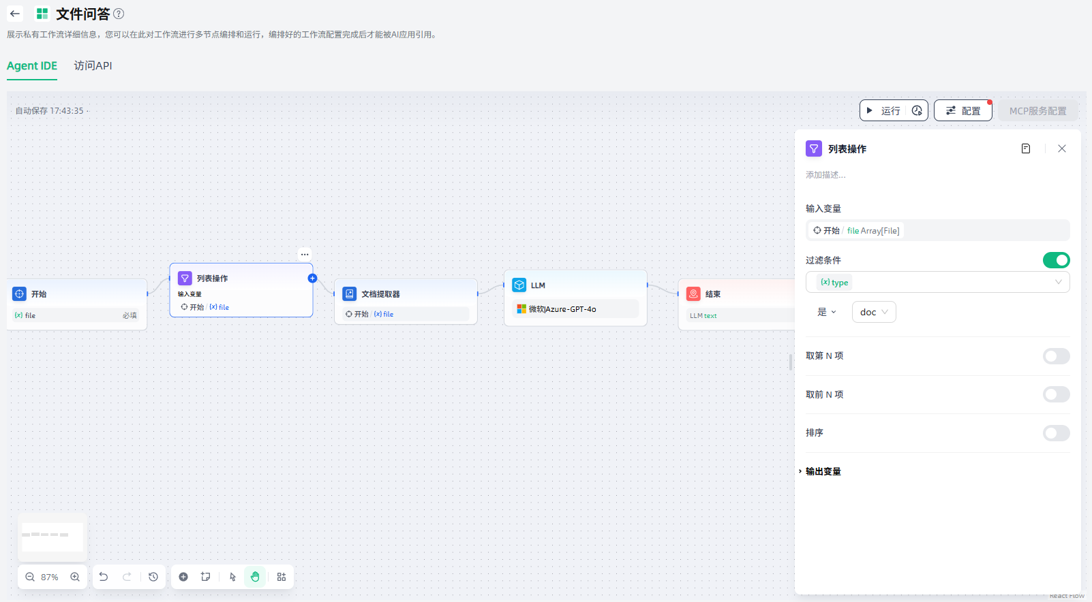Screen dimensions: 1092x602
Task: Undo the last canvas action
Action: point(104,577)
